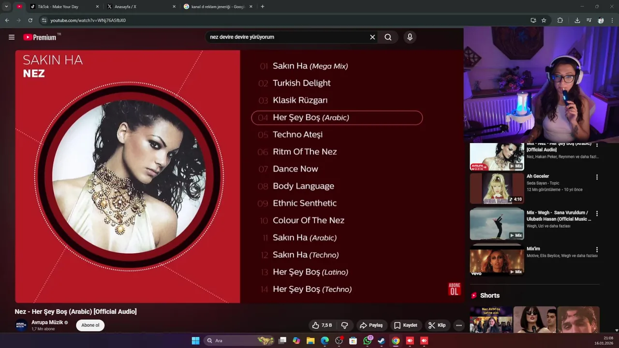
Task: Open the Mix - Wegh Sana Vuruldum thumbnail
Action: (497, 224)
